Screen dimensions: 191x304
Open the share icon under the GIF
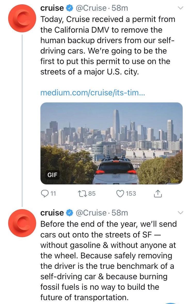158,193
